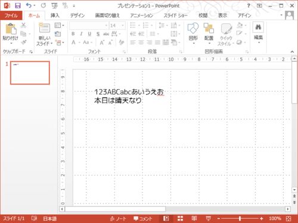The image size is (298, 223).
Task: Decrease the list indent level
Action: 133,34
